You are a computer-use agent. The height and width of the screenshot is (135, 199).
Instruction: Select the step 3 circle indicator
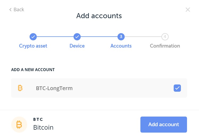pos(121,37)
